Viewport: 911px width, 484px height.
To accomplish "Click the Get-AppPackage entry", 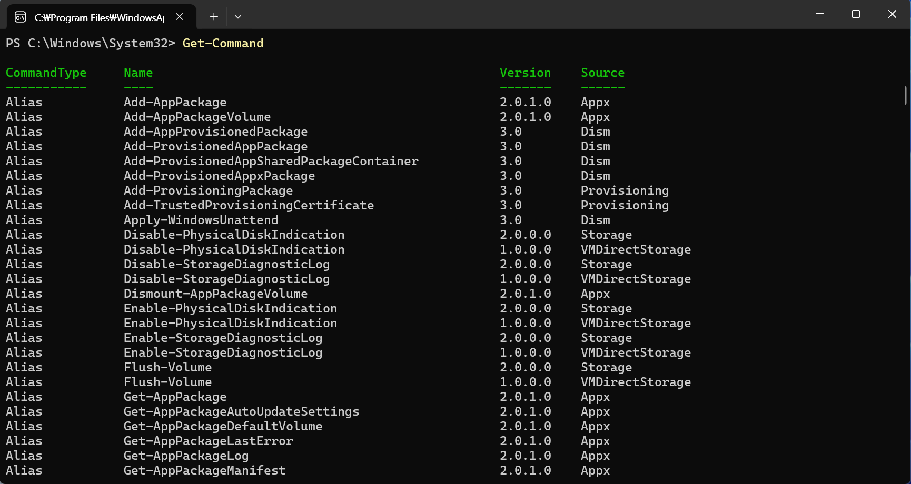I will pos(175,397).
